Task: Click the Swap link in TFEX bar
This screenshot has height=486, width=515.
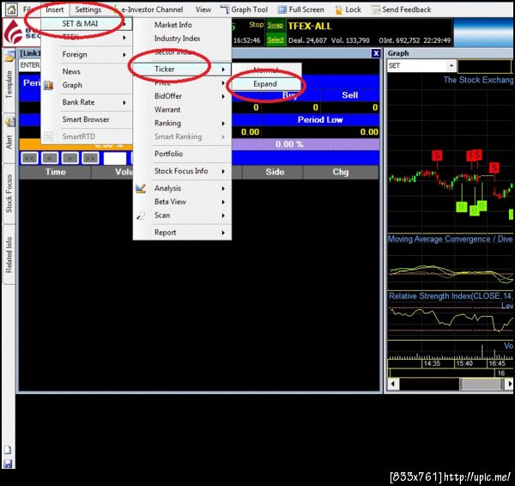Action: 276,25
